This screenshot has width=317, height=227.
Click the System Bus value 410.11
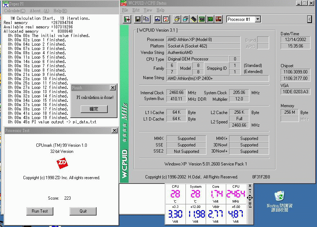[x=176, y=99]
